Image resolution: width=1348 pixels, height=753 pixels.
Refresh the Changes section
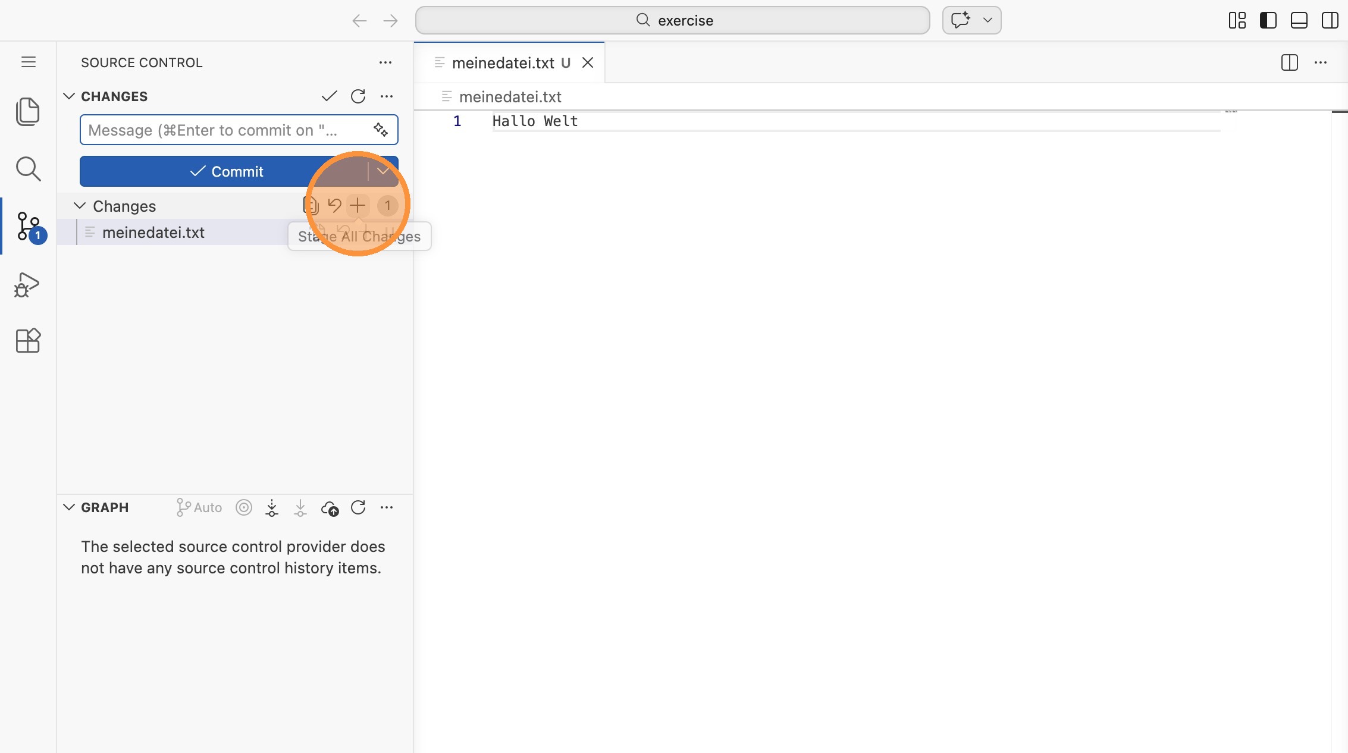point(358,96)
